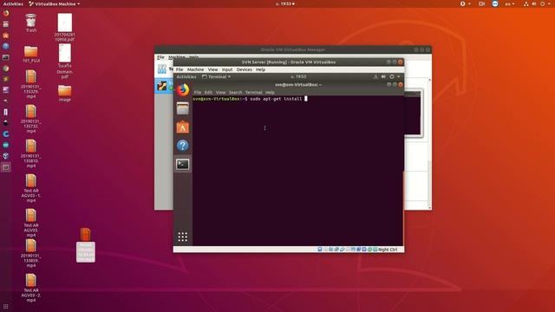Viewport: 555px width, 312px height.
Task: Click host volume indicator in top bar
Action: [534, 3]
